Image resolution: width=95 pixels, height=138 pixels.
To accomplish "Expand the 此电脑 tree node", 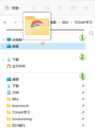I will pyautogui.click(x=3, y=40).
